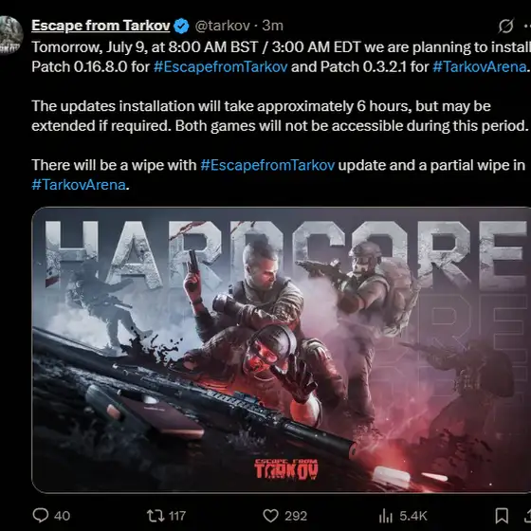Screen dimensions: 531x531
Task: Open the Escape from Tarkov display name link
Action: point(101,26)
